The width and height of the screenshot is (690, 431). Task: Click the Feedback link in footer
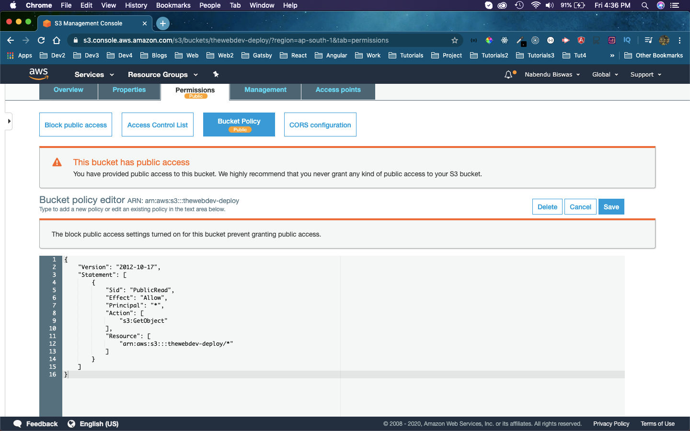coord(42,424)
